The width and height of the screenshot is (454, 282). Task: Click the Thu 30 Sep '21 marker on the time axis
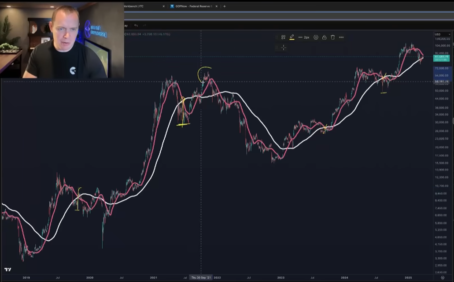(x=201, y=278)
